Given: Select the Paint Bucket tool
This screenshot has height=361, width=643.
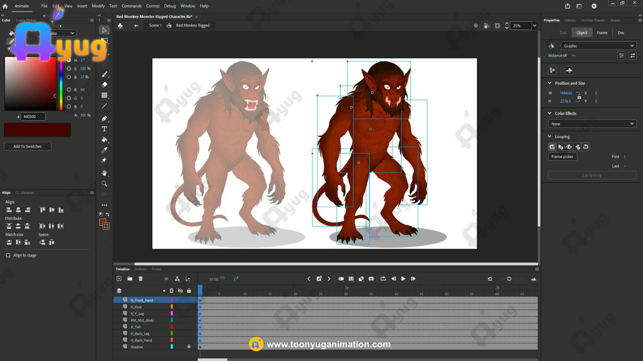Looking at the screenshot, I should pos(104,140).
